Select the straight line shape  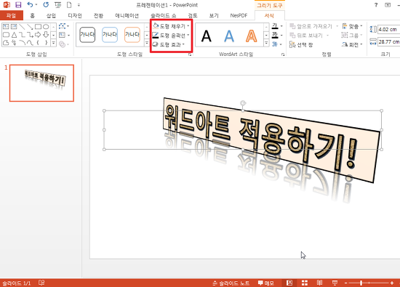click(22, 26)
